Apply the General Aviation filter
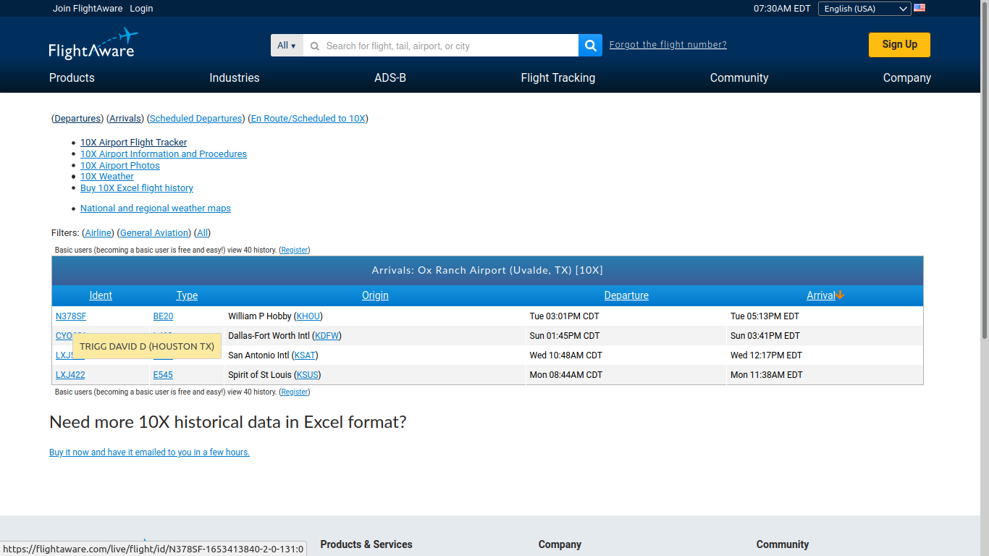 (153, 233)
